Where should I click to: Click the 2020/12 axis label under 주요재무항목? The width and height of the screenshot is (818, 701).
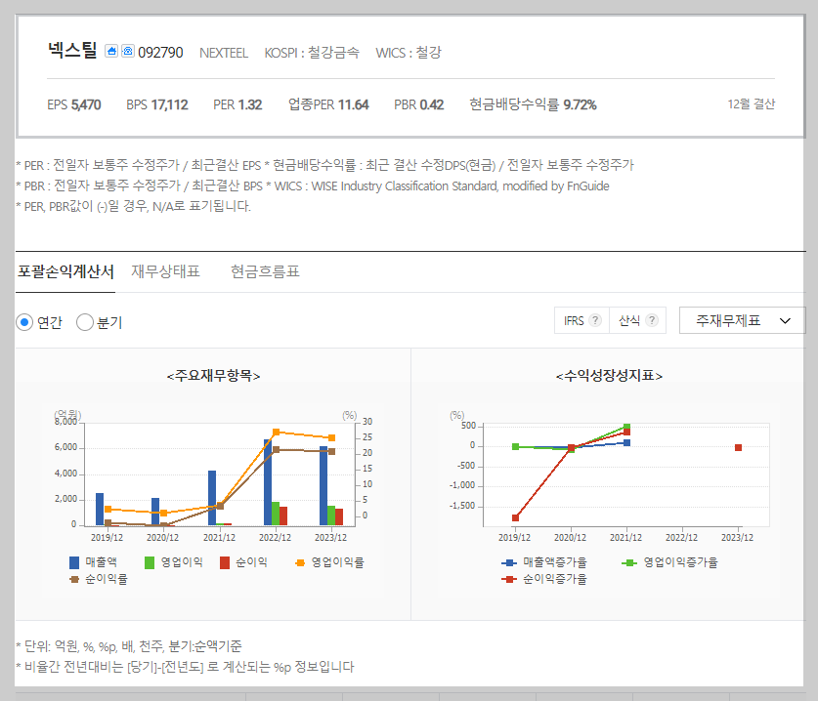(163, 537)
